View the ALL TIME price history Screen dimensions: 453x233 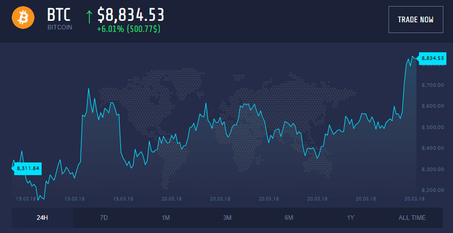point(412,218)
